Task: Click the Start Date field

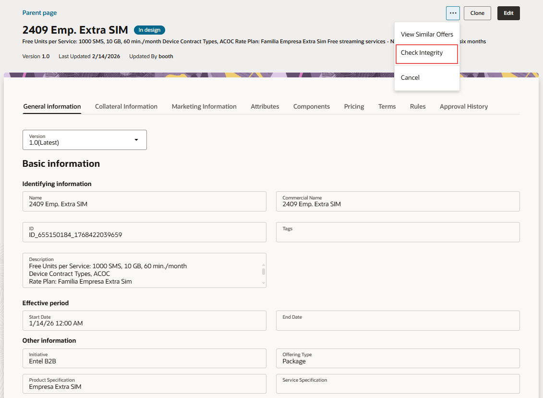Action: click(x=145, y=321)
